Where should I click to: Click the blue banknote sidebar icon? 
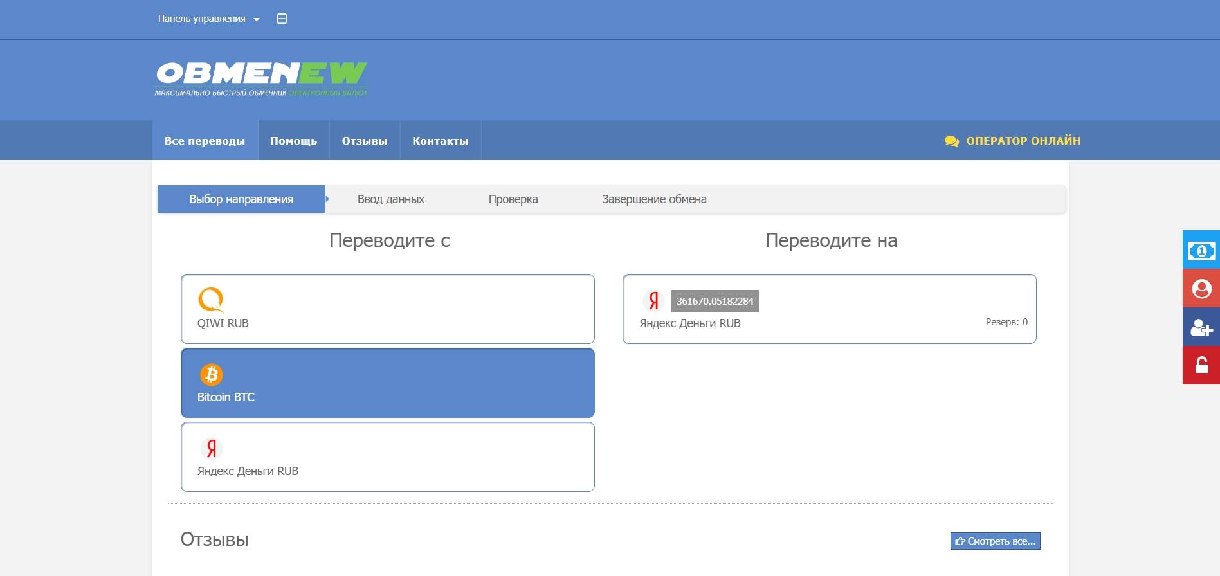tap(1201, 249)
